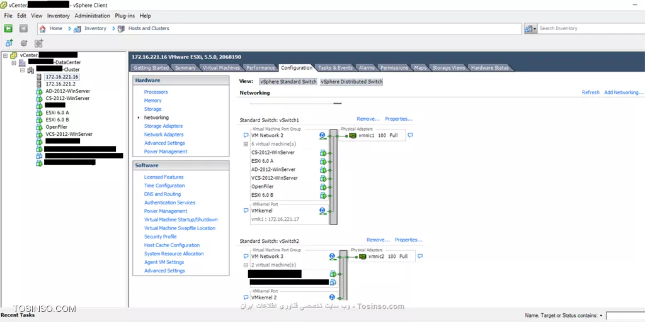Click the search inventory type icon
The height and width of the screenshot is (322, 645).
(x=528, y=28)
